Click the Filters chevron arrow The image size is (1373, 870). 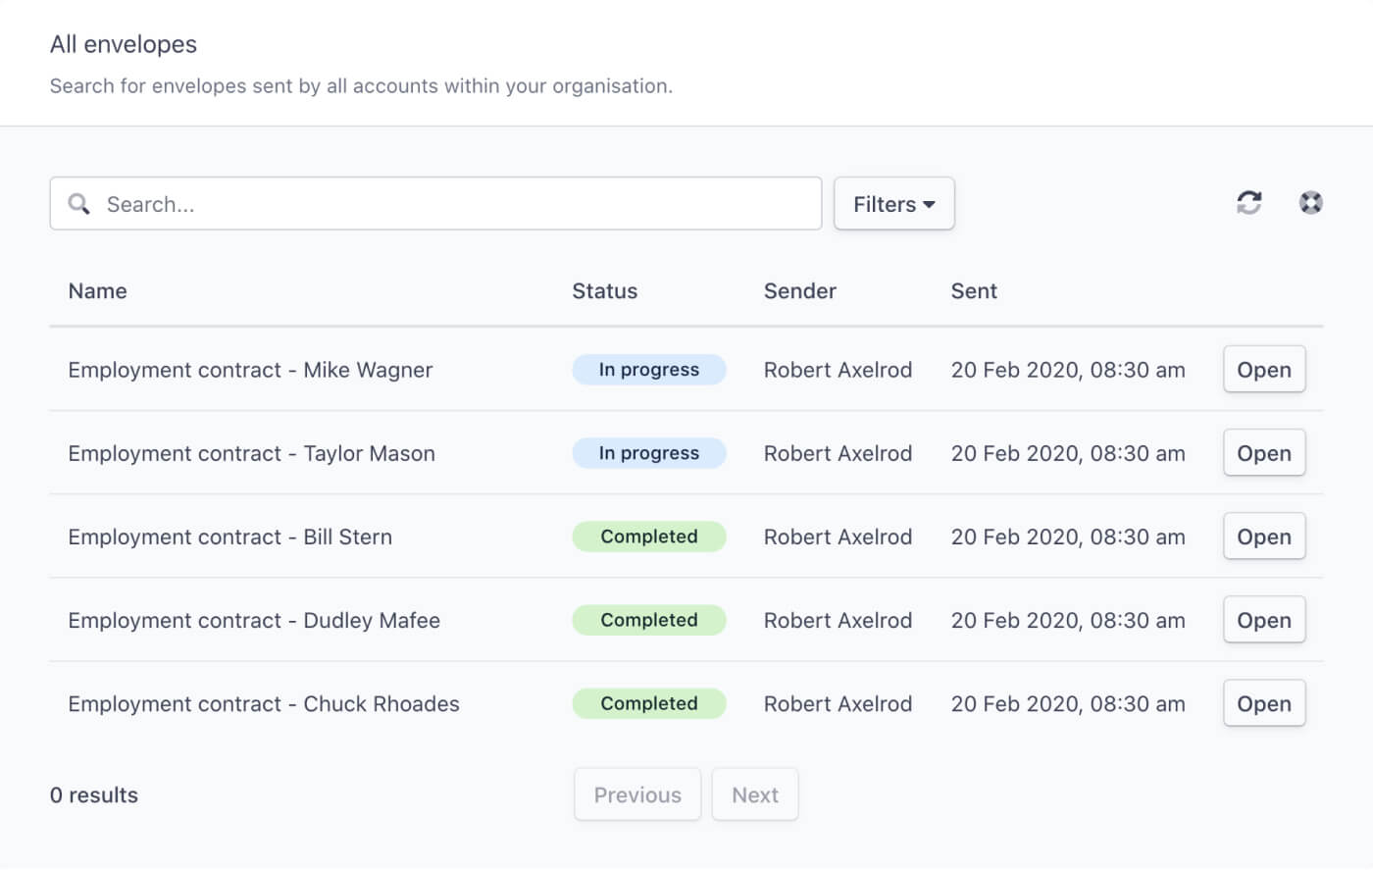point(930,204)
